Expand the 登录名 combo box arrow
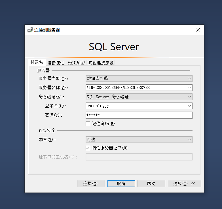The image size is (222, 209). click(x=189, y=106)
